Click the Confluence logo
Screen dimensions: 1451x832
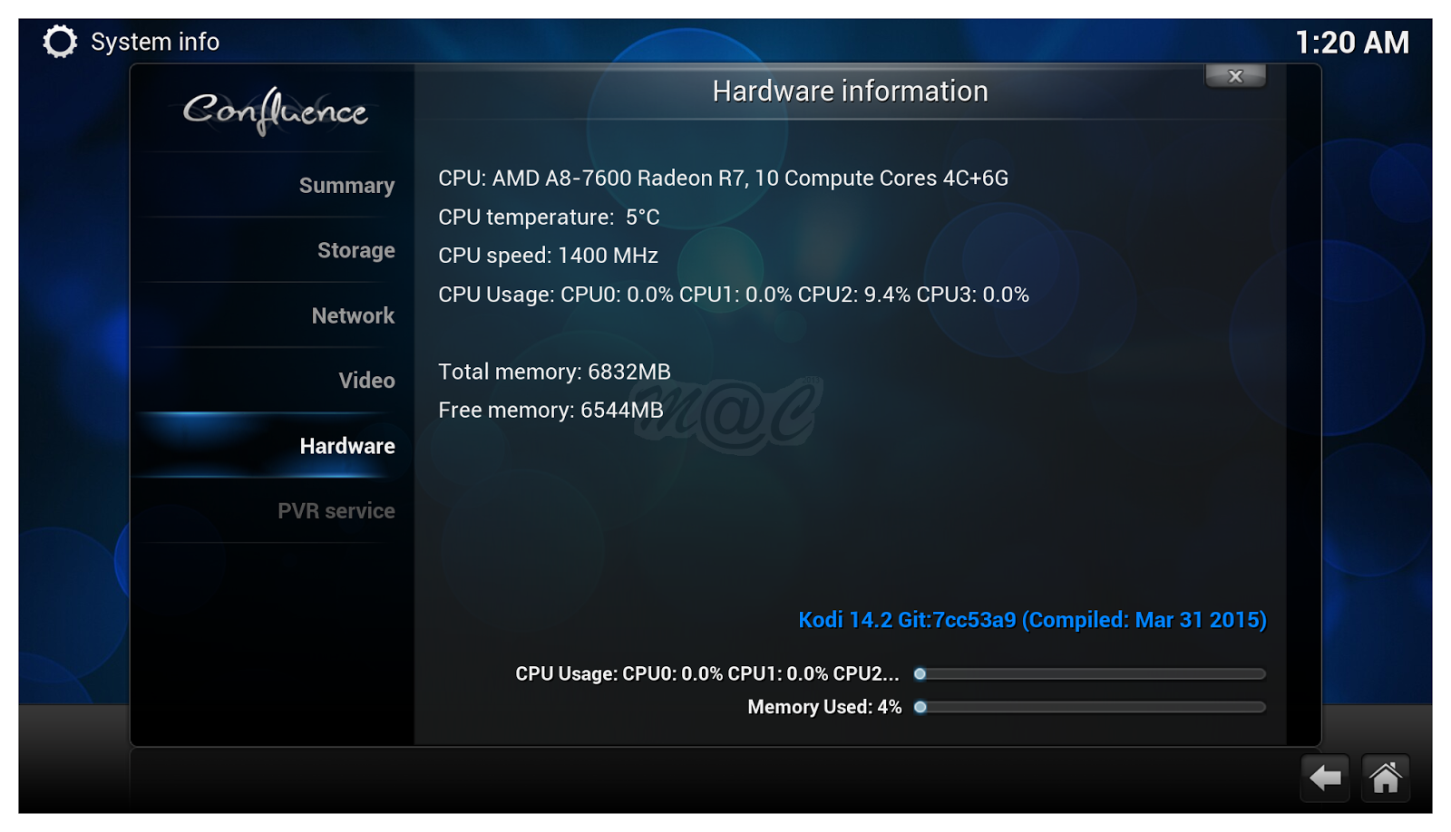(x=275, y=112)
